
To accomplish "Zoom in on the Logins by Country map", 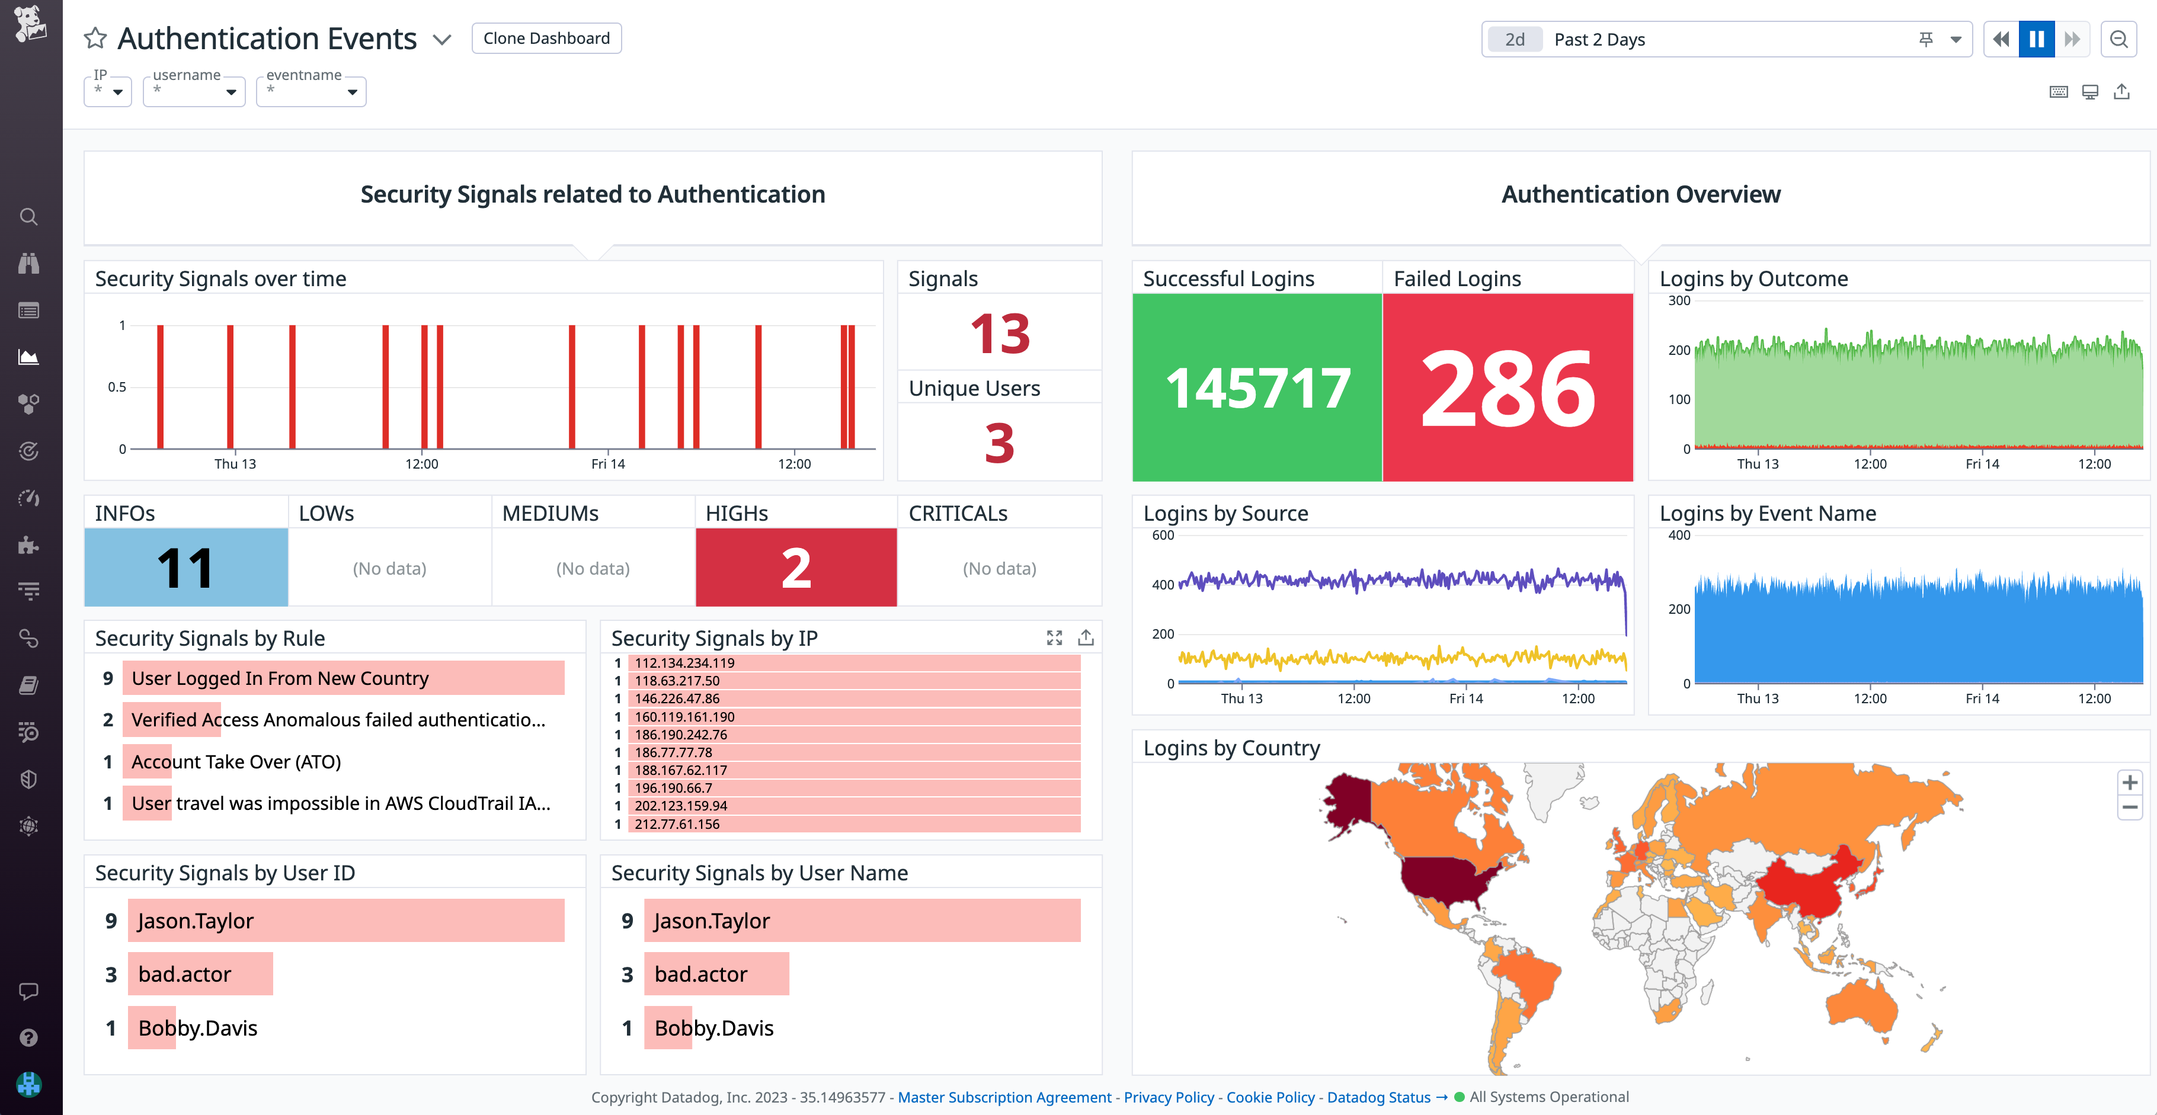I will pyautogui.click(x=2129, y=783).
